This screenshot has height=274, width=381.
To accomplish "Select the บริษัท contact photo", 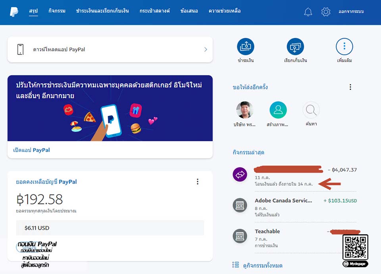I will 245,110.
